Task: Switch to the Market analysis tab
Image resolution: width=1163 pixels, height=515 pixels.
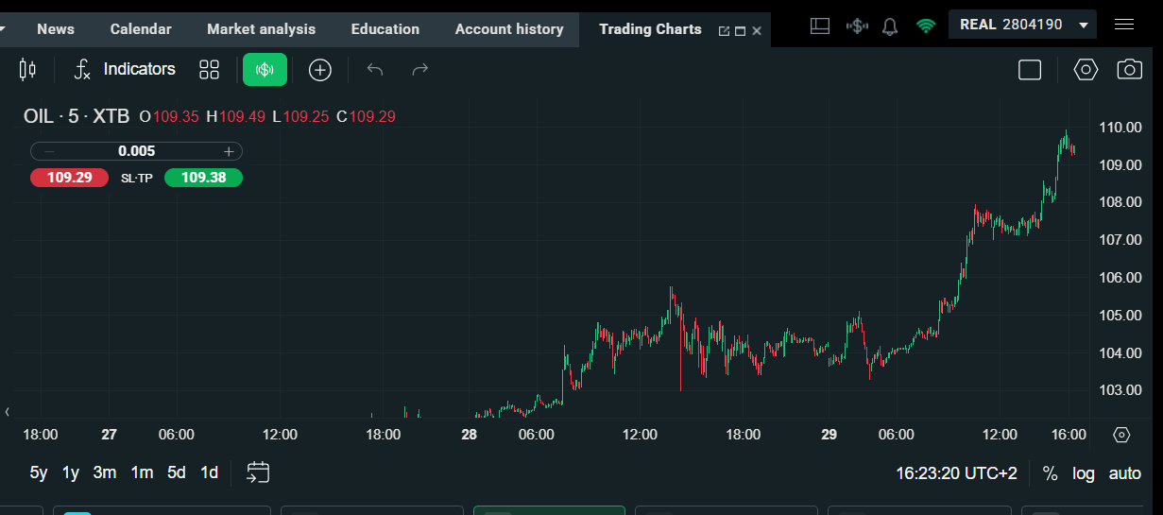Action: tap(261, 29)
